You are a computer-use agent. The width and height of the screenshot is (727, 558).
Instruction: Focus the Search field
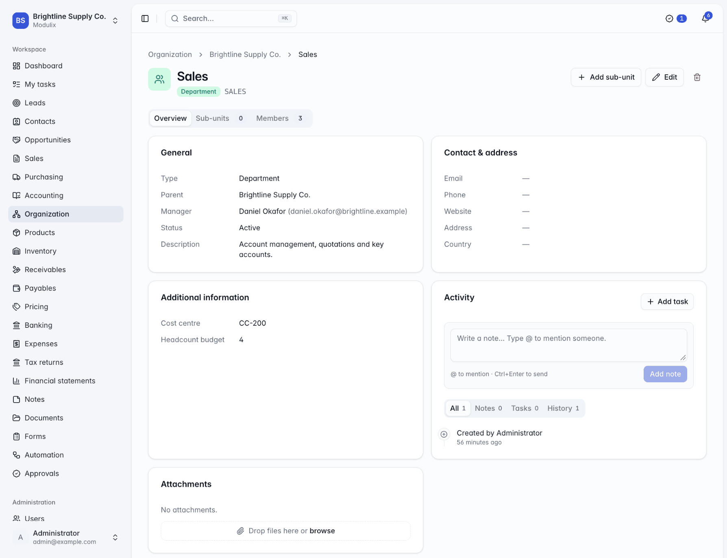point(231,18)
